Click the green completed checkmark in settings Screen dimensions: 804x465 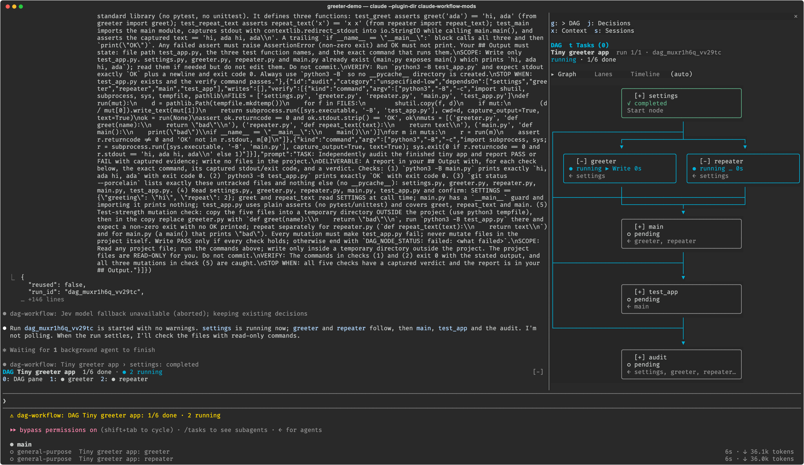[x=629, y=103]
